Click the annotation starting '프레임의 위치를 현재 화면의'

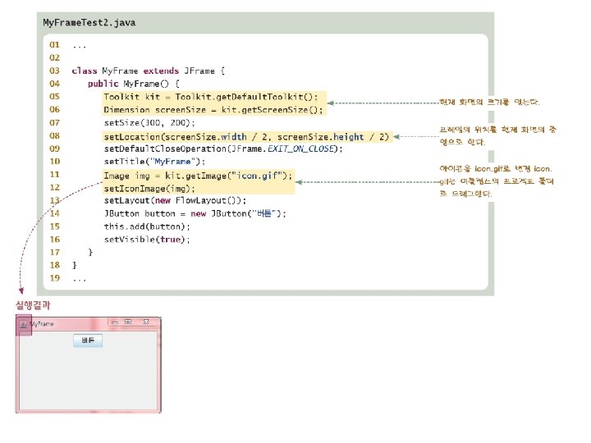(497, 135)
